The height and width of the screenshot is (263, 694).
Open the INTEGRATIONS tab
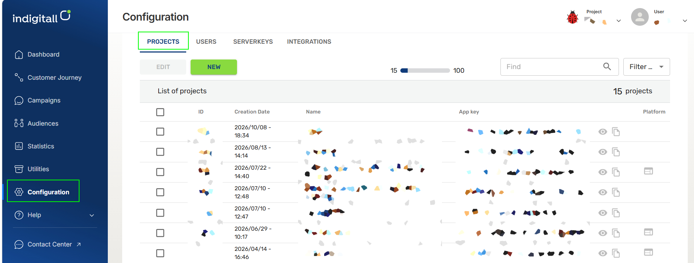click(x=309, y=42)
